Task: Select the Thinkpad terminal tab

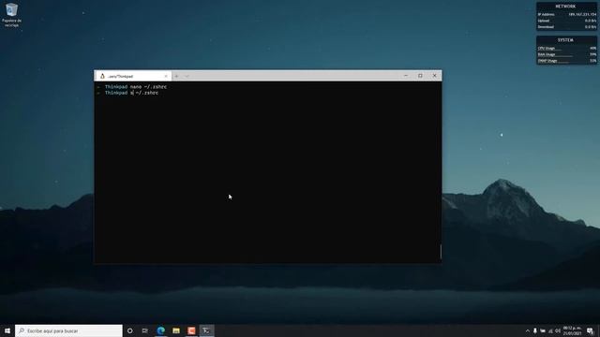Action: click(x=133, y=76)
